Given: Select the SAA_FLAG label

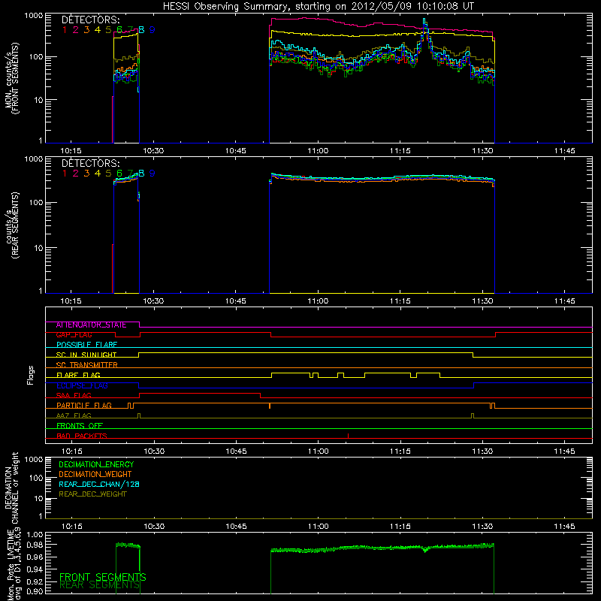Looking at the screenshot, I should (74, 396).
